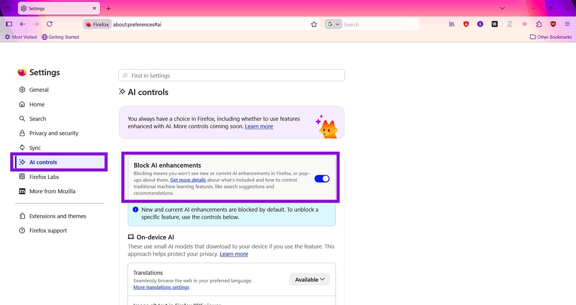The width and height of the screenshot is (576, 305).
Task: Open Home settings
Action: coord(37,105)
